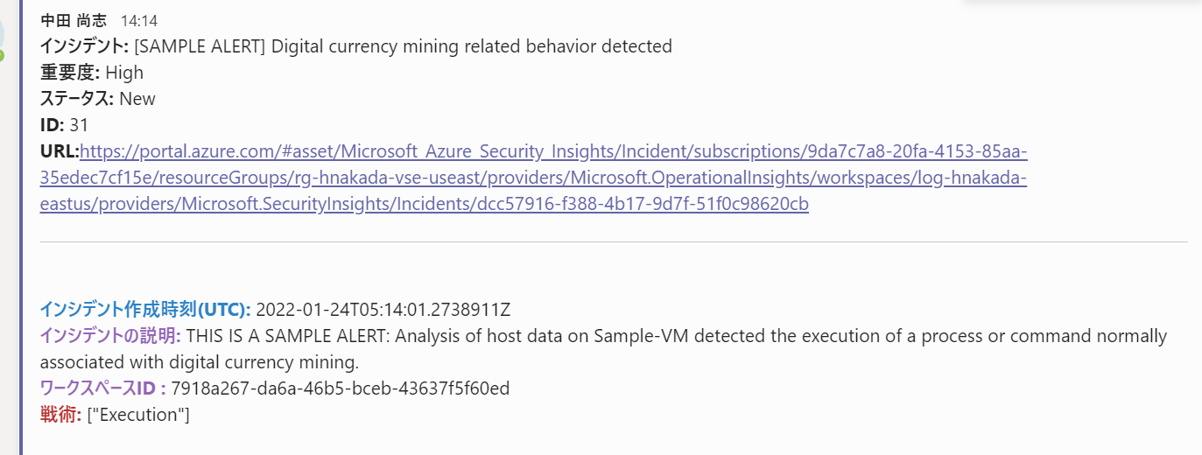Select the status value New
Image resolution: width=1202 pixels, height=455 pixels.
pos(137,99)
